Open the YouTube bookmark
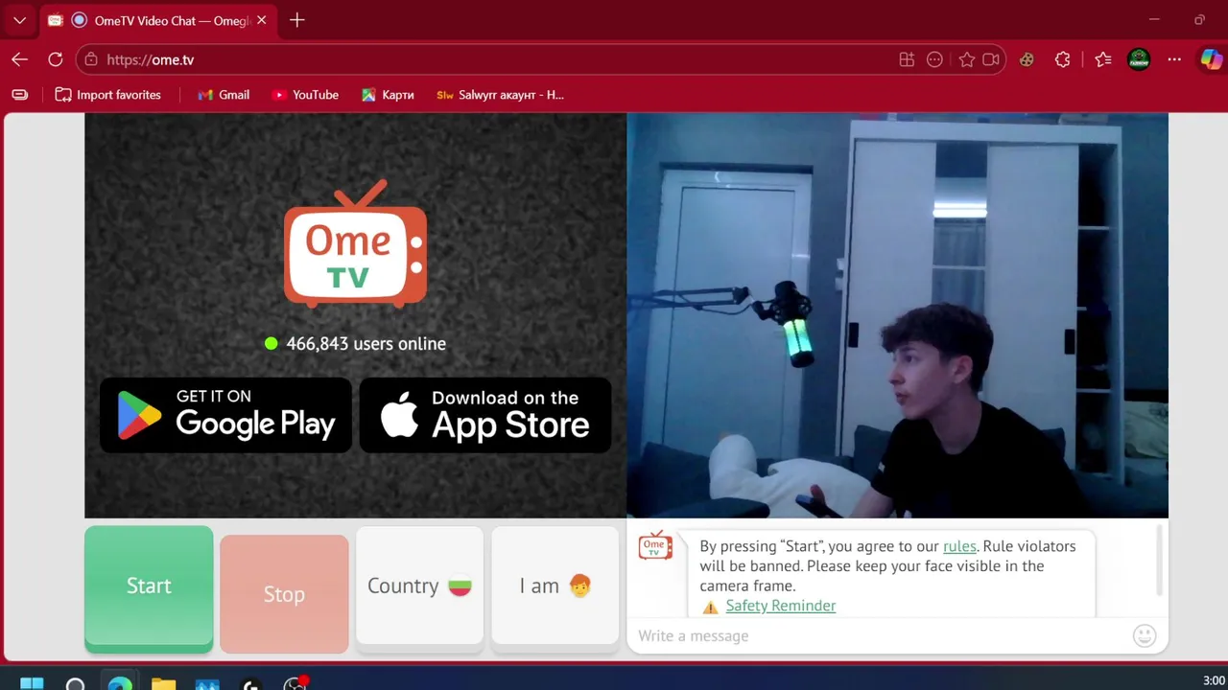 (x=305, y=95)
